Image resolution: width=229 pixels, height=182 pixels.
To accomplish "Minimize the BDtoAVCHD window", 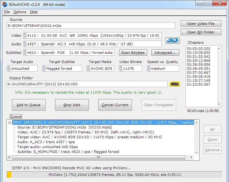I will coord(200,3).
